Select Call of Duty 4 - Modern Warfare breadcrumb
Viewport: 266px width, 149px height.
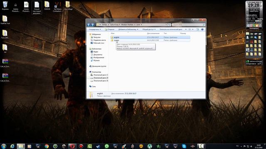click(x=122, y=25)
